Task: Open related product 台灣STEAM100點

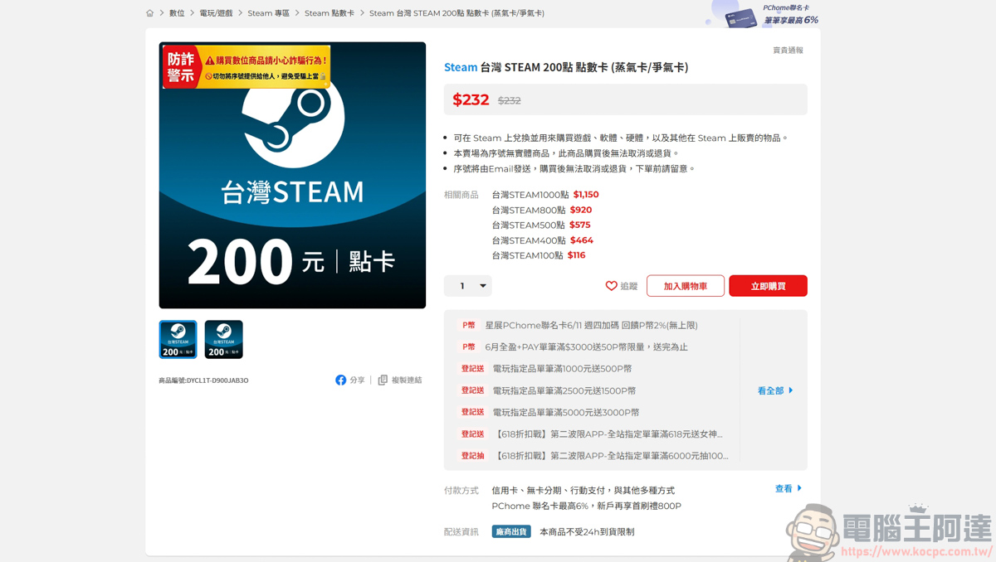Action: point(527,255)
